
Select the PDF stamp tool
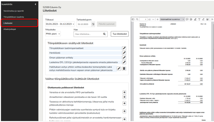pos(191,19)
